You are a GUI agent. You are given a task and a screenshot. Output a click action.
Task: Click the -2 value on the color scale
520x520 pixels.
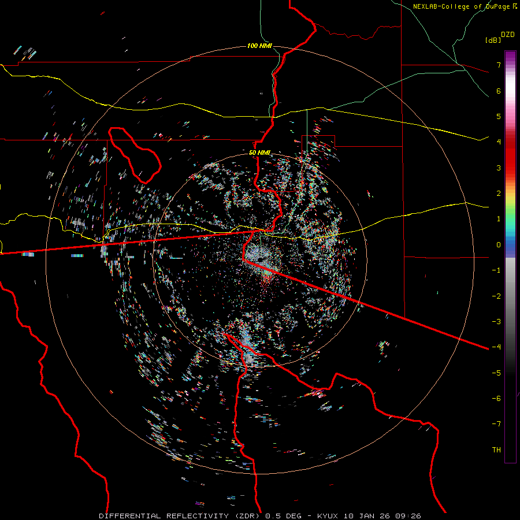(496, 296)
